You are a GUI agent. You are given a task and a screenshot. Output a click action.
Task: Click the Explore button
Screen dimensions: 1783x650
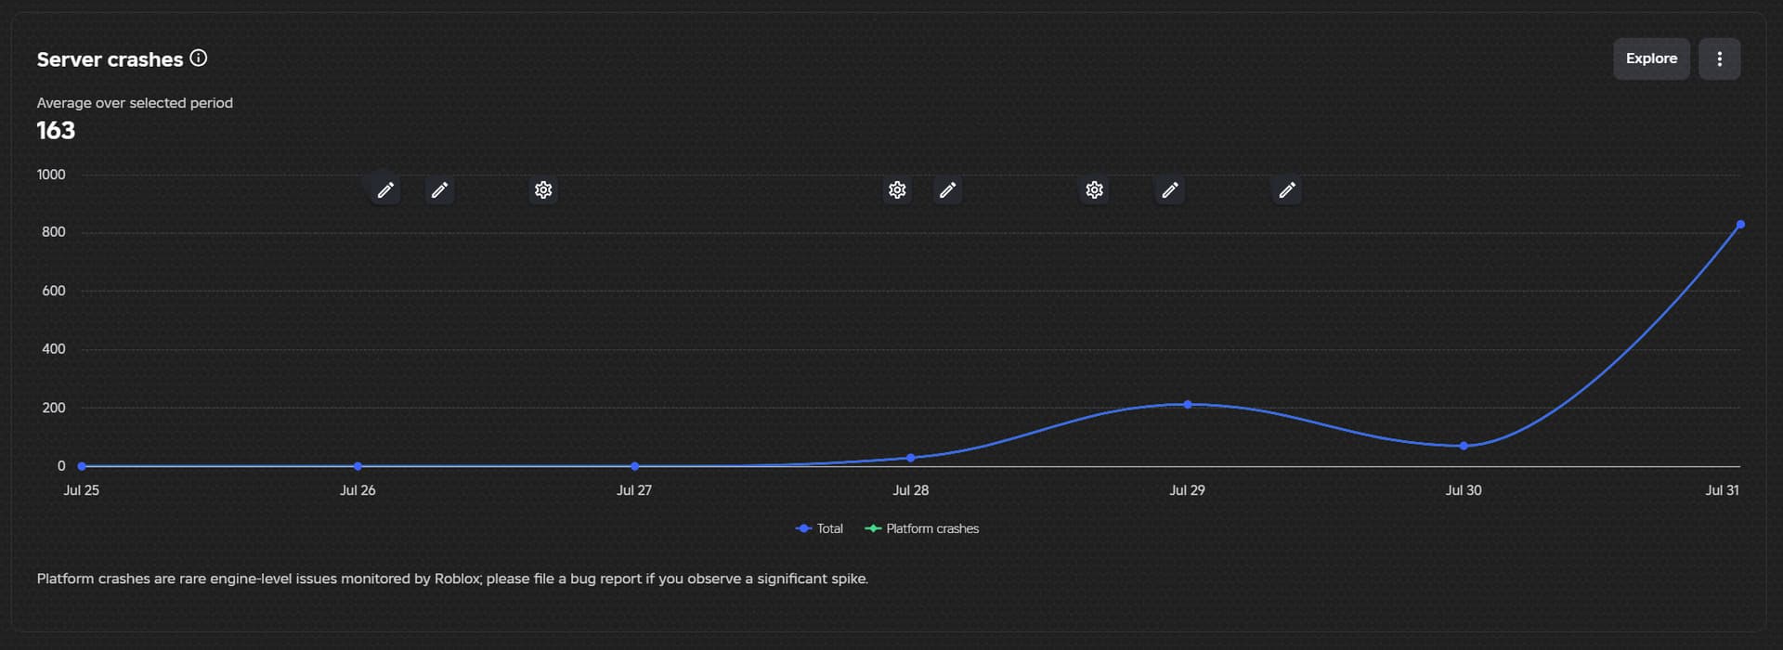pos(1651,58)
